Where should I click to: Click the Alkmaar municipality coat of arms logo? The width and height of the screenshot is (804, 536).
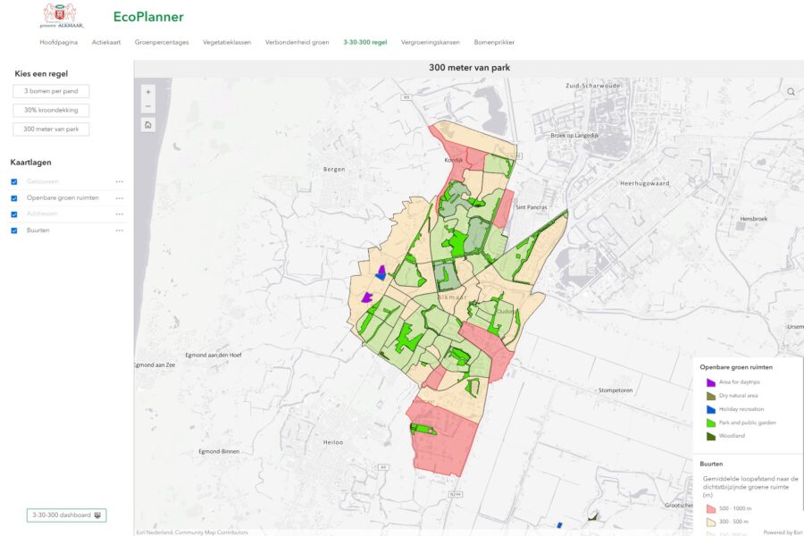[60, 15]
